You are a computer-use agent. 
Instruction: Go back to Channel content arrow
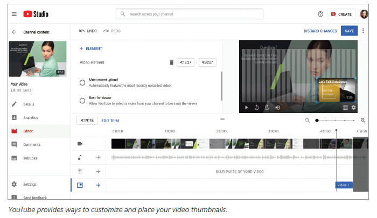[14, 32]
